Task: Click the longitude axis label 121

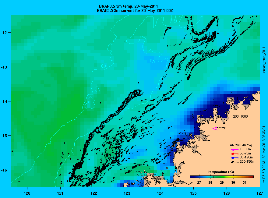Action: coord(60,193)
